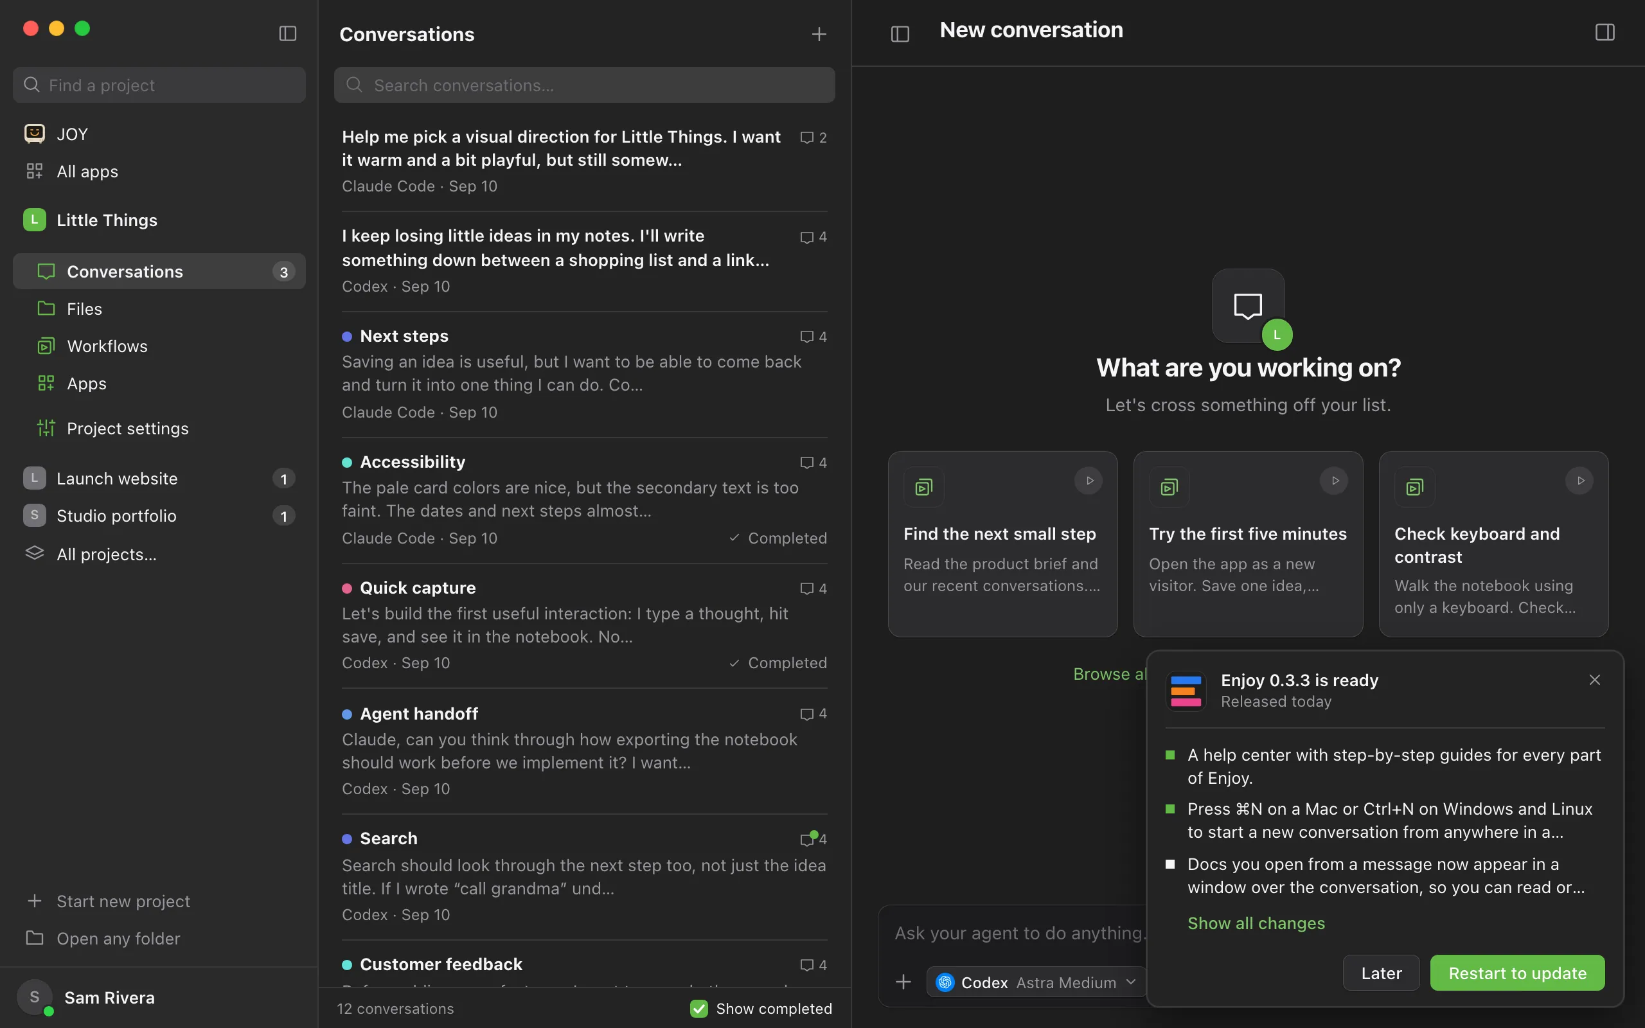This screenshot has width=1645, height=1028.
Task: Click message count icon on Next steps
Action: 807,337
